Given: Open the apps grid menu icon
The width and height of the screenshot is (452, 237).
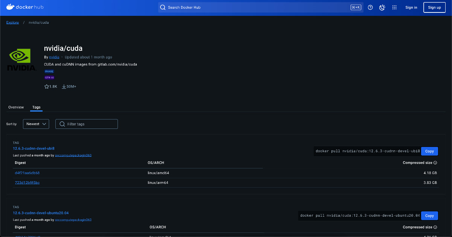Looking at the screenshot, I should [x=394, y=7].
